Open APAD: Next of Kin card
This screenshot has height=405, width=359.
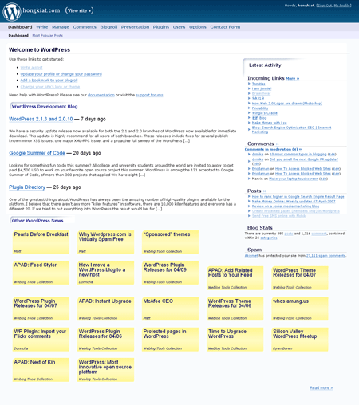[41, 370]
